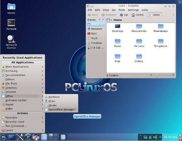Click the clock showing 06:56 pm
The image size is (182, 141).
tap(170, 137)
